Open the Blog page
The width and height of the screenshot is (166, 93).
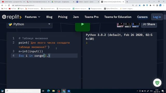pos(49,17)
